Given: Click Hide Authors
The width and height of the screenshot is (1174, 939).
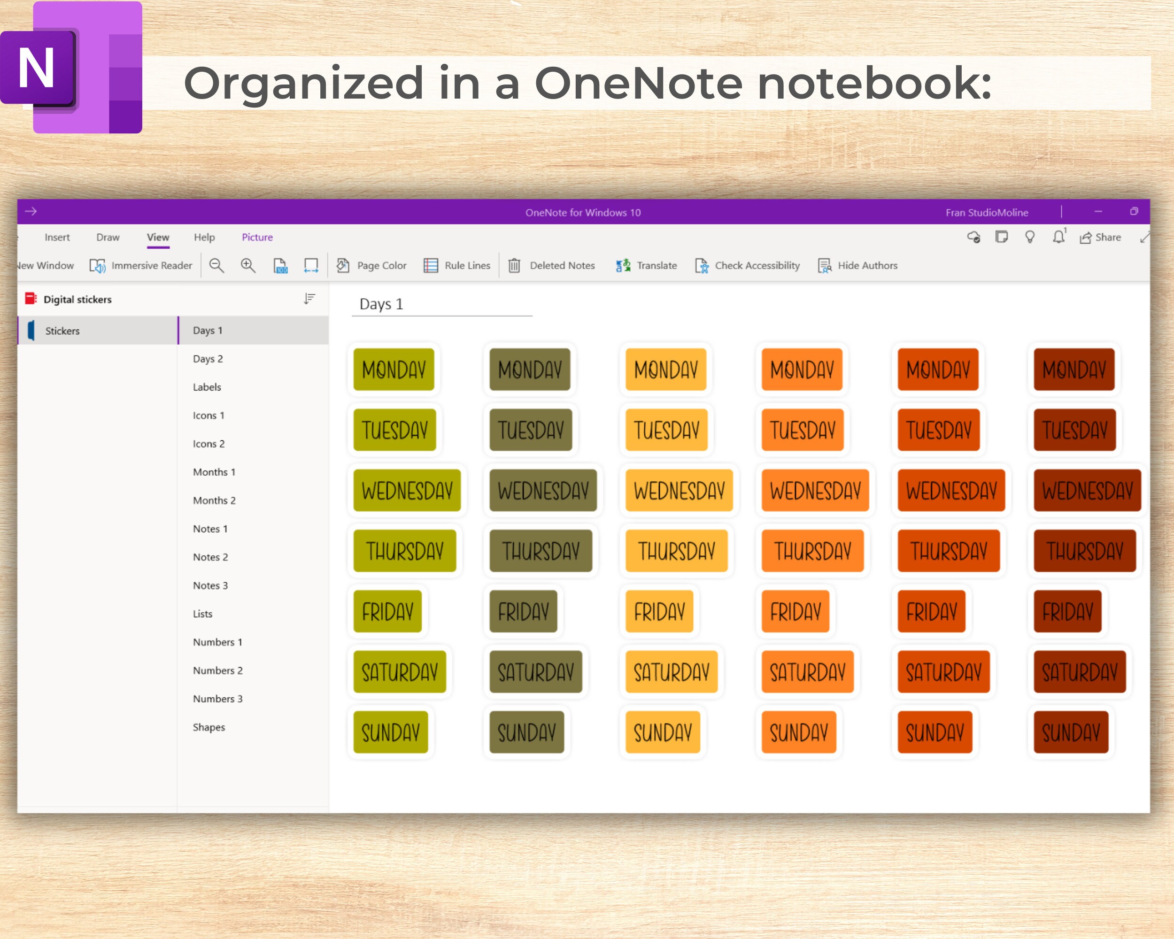Looking at the screenshot, I should tap(857, 266).
